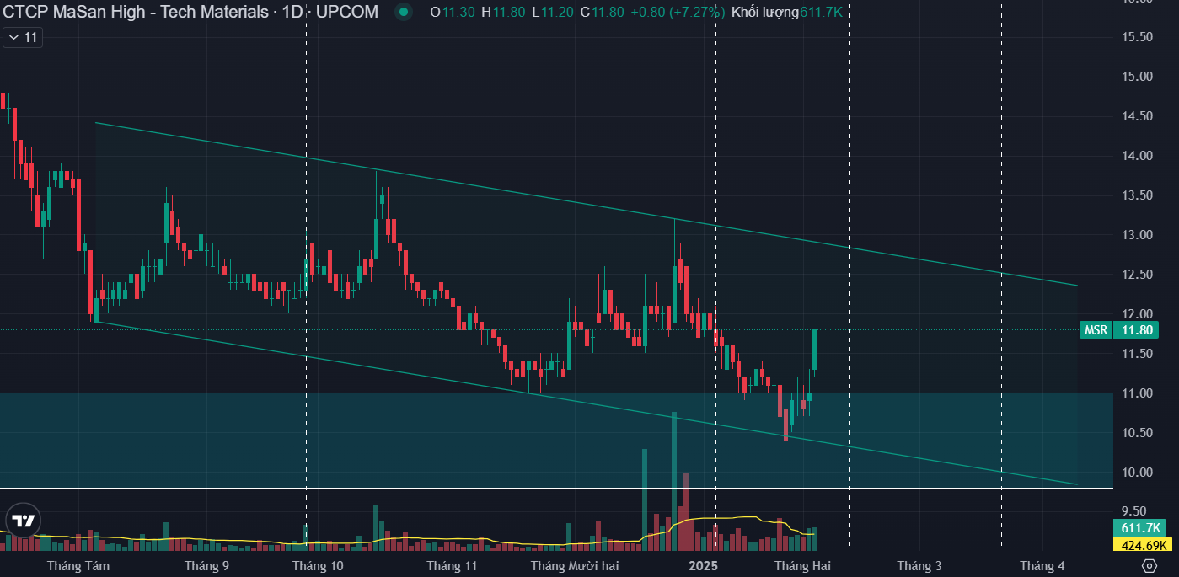1179x577 pixels.
Task: Click the close value C11.80 in legend
Action: coord(603,12)
